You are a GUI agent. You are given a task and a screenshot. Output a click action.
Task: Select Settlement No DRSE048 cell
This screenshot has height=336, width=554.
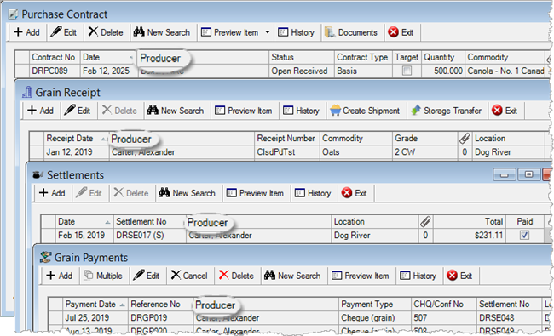[x=509, y=317]
